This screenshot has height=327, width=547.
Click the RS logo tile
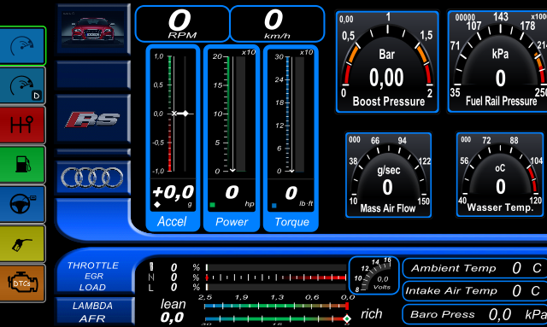(93, 120)
